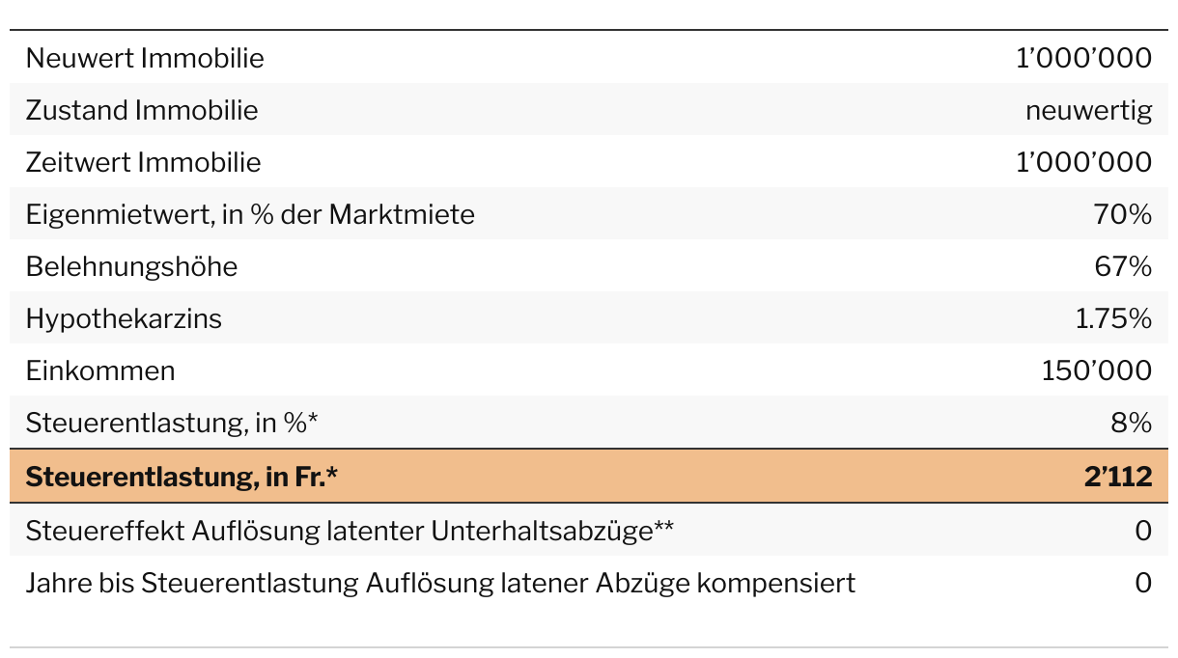Click the 'Steuerentlastung, in %*' label
The width and height of the screenshot is (1178, 658).
pos(172,423)
